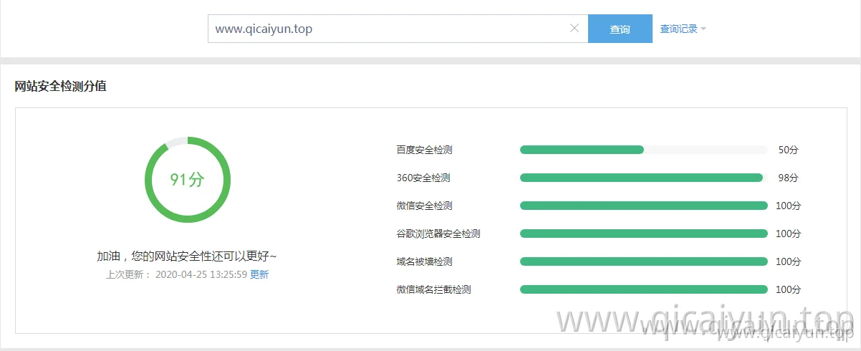Click the 360安全检测 progress bar

644,178
